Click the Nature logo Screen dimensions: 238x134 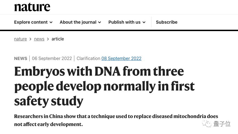[x=32, y=7]
